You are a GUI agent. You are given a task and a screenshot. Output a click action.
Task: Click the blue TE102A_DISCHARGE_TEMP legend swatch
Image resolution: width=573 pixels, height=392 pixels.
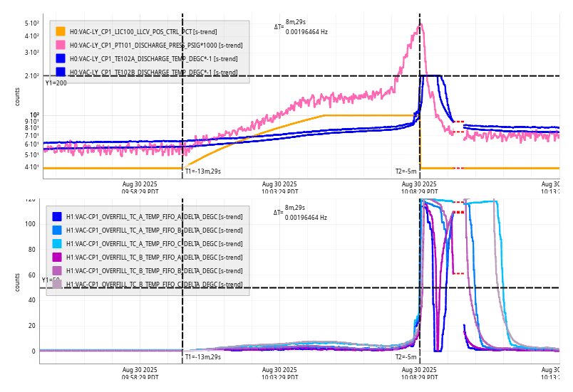(x=61, y=58)
